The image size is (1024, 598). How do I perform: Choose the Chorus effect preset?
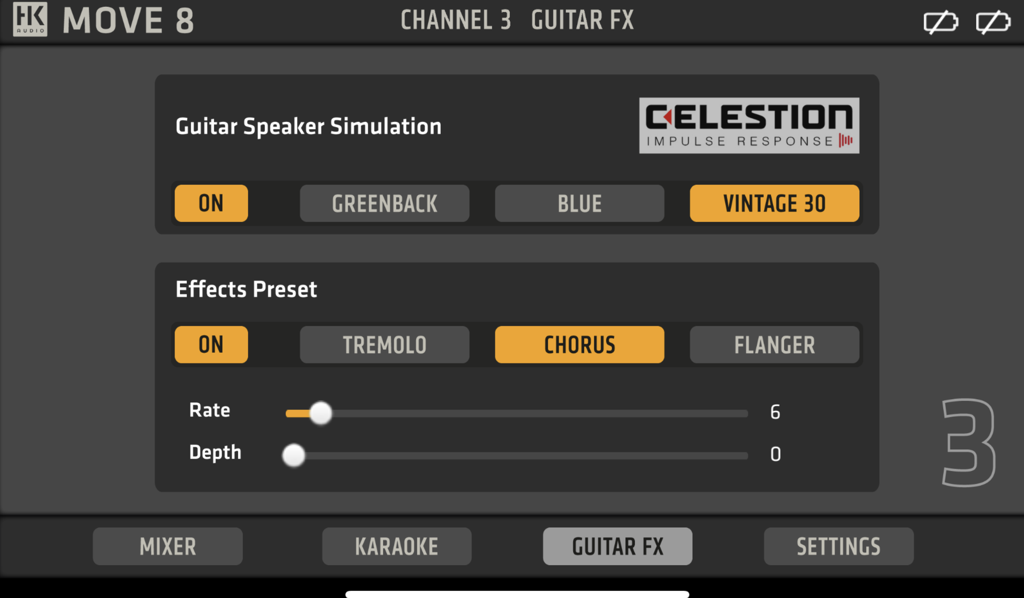(x=579, y=345)
